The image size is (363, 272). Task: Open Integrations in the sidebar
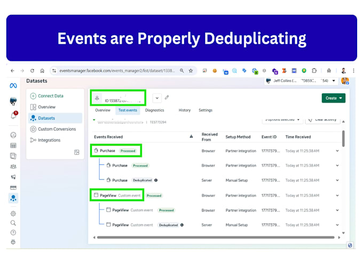coord(55,140)
